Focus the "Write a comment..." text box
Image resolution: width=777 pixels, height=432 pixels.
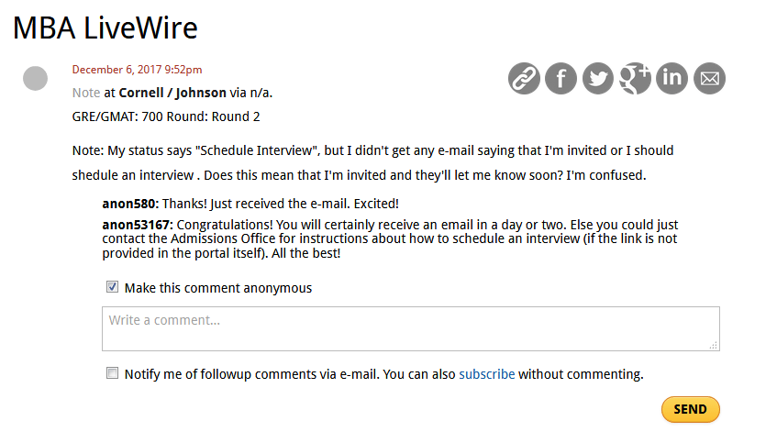[410, 328]
